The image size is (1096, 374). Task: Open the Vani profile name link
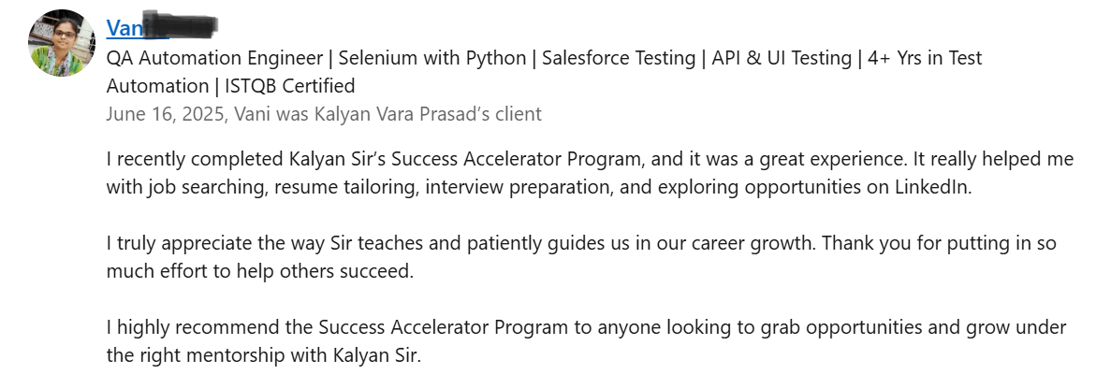coord(125,28)
